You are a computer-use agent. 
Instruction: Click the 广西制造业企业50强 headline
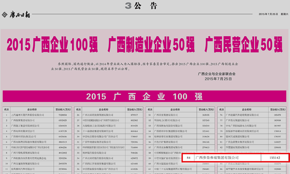click(151, 44)
